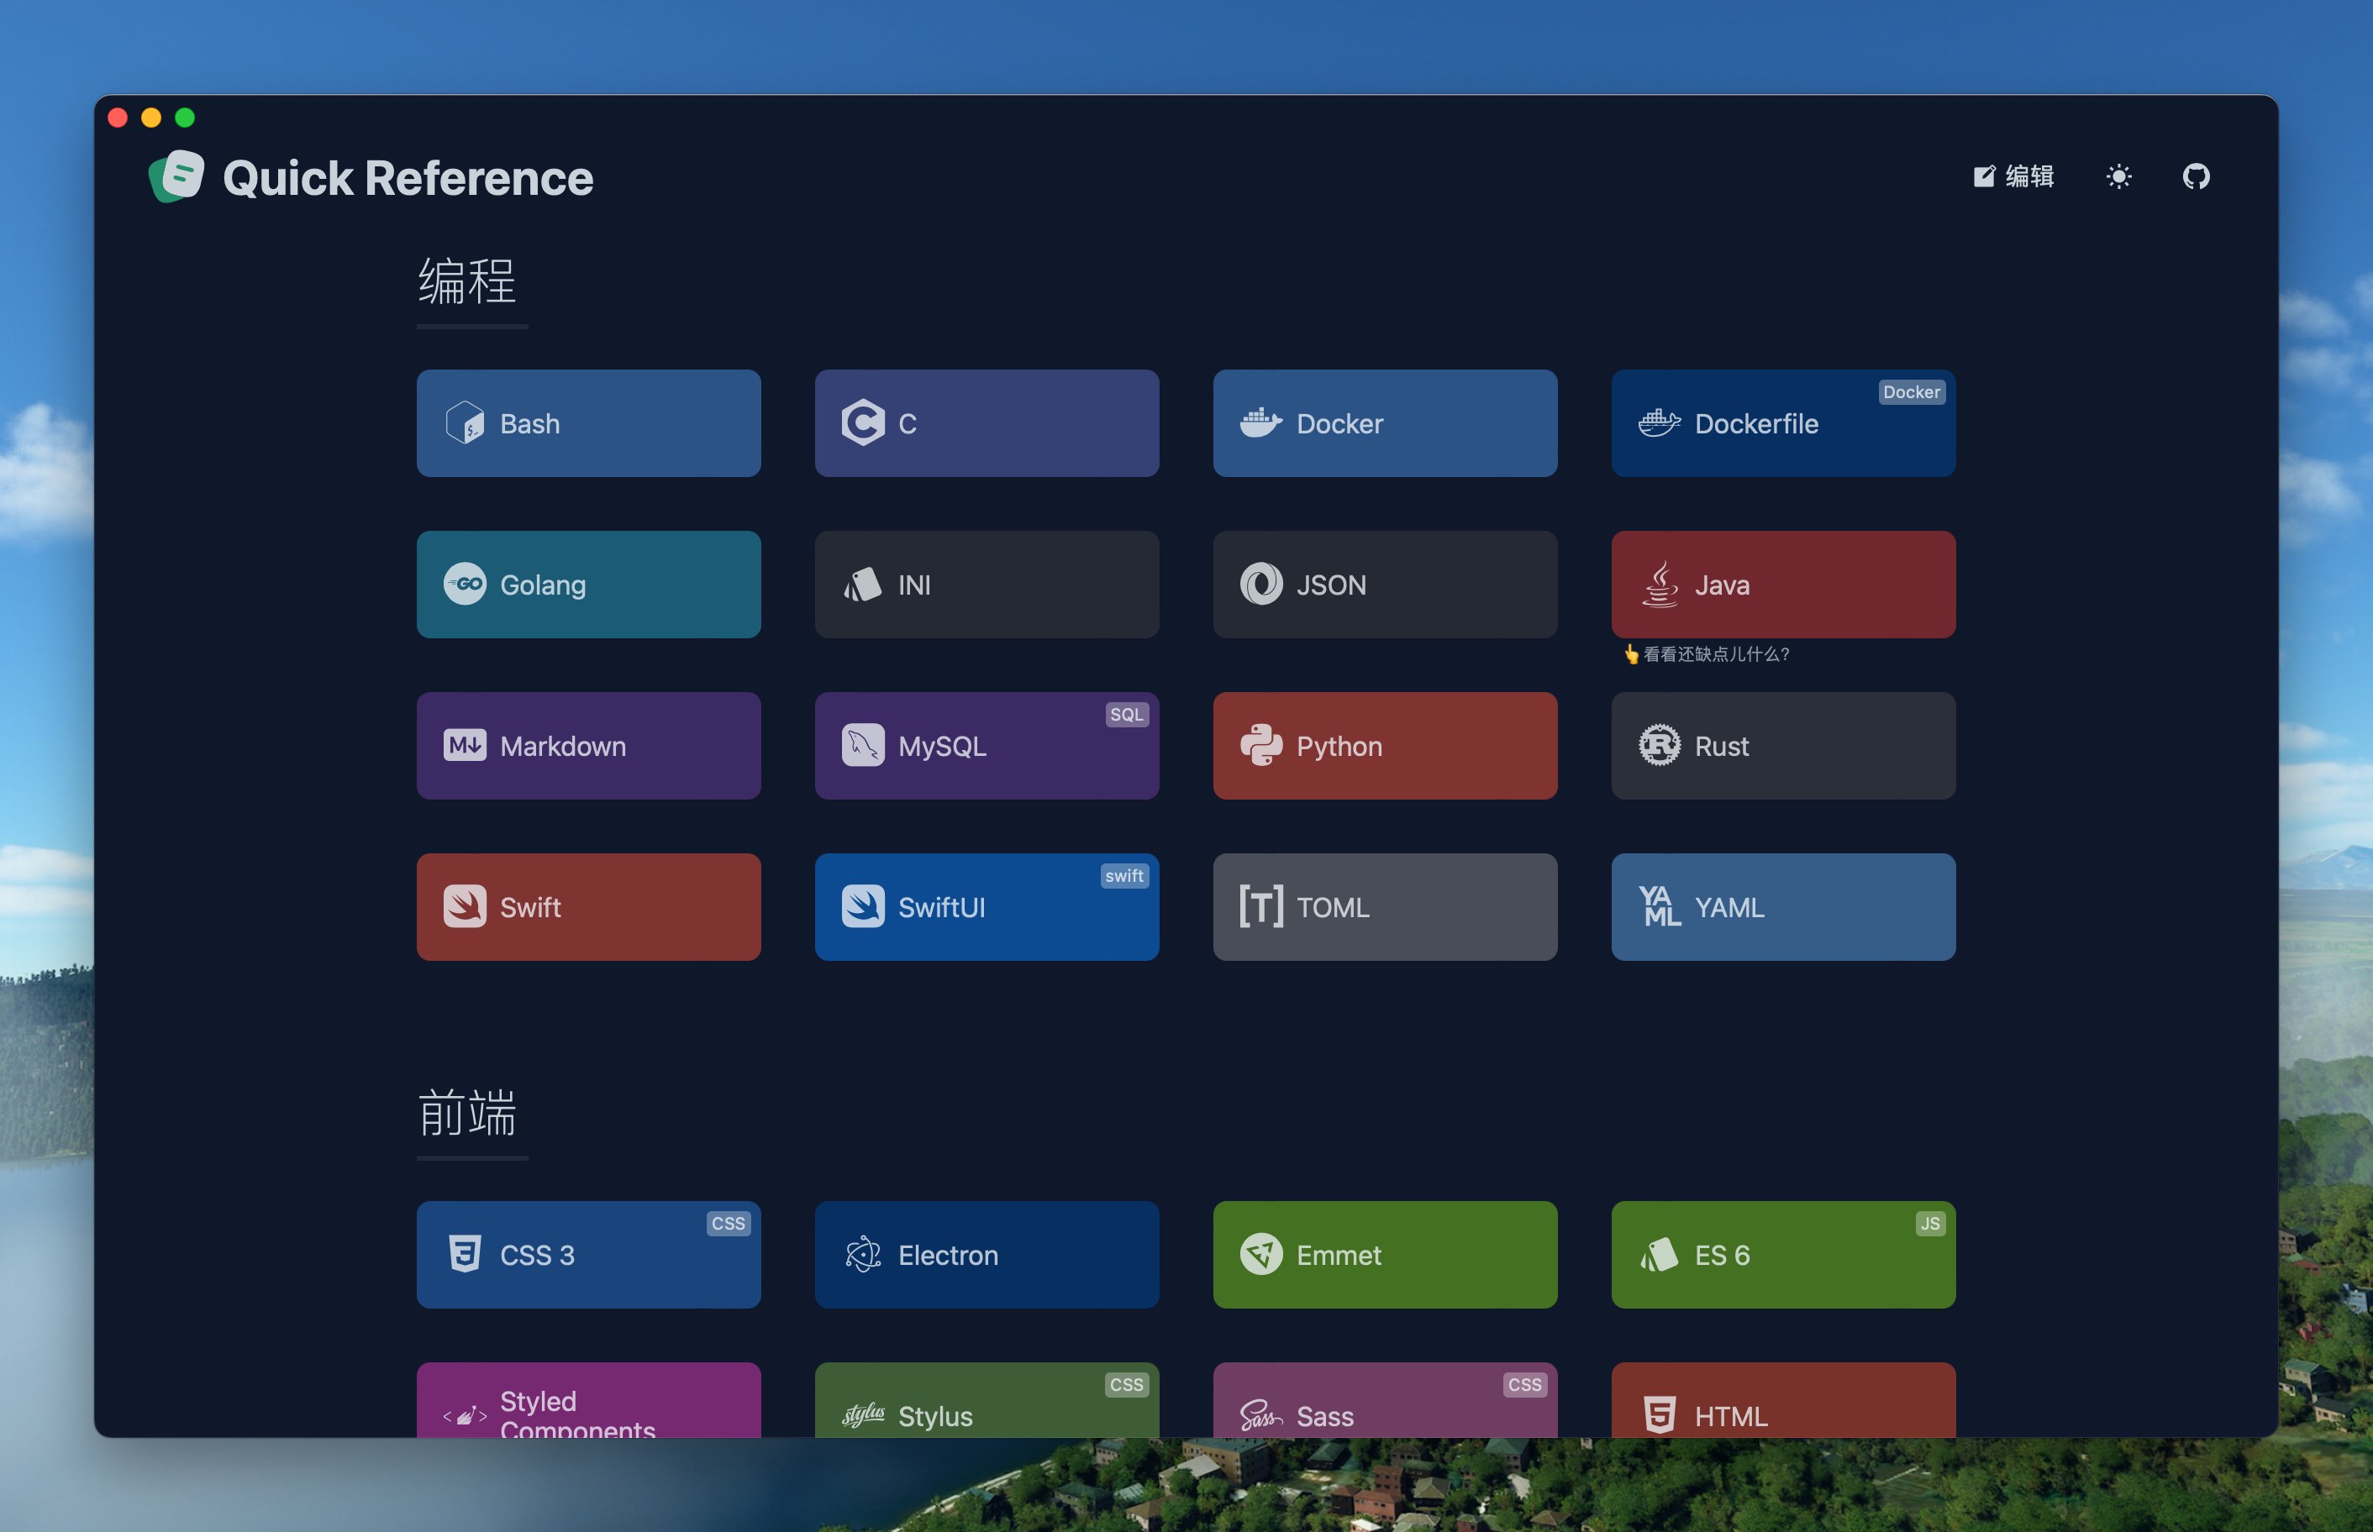Toggle the light/dark theme sun icon
The height and width of the screenshot is (1532, 2373).
[2118, 176]
